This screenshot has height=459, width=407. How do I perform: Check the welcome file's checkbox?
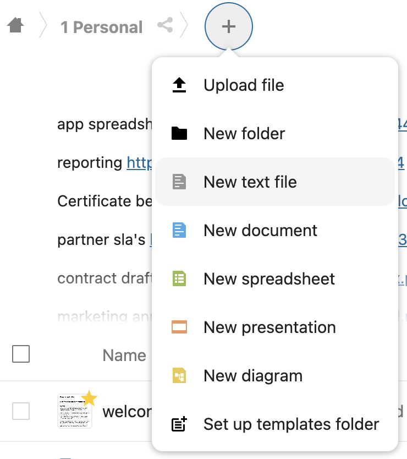point(21,411)
